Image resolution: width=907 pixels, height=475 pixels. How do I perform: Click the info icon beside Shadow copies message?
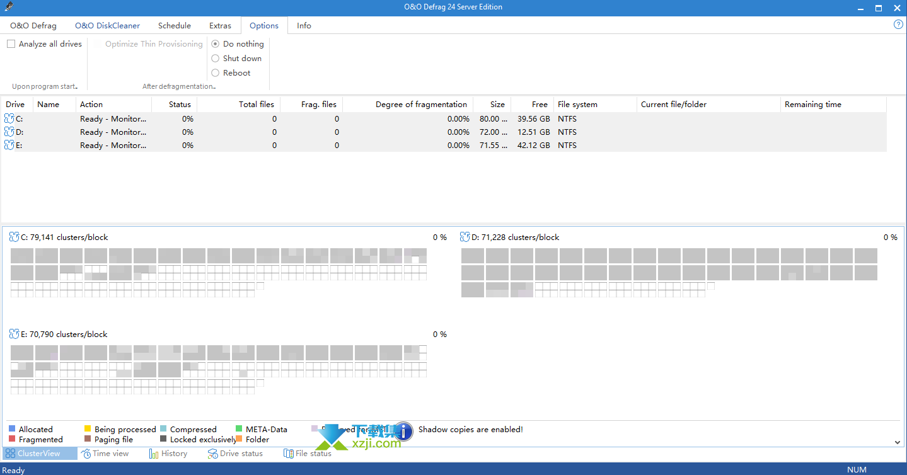click(x=403, y=431)
